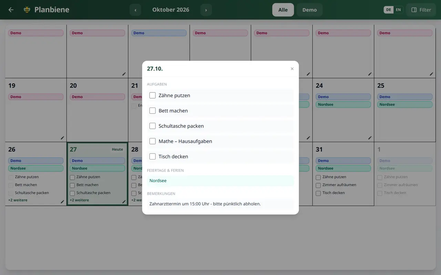
Task: Go back using the arrow icon
Action: pos(11,10)
